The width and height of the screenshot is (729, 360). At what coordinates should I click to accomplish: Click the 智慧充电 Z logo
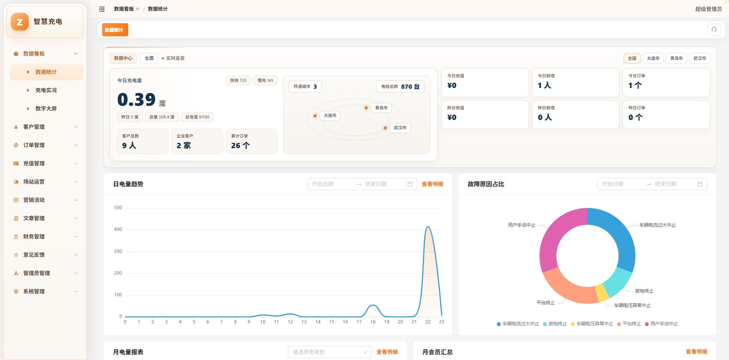click(20, 22)
